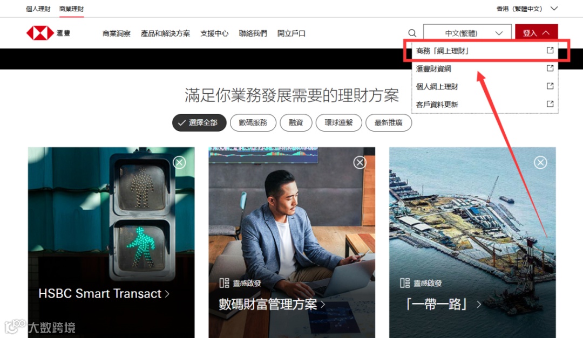Click the aerial island construction image
583x338 pixels.
(x=472, y=243)
